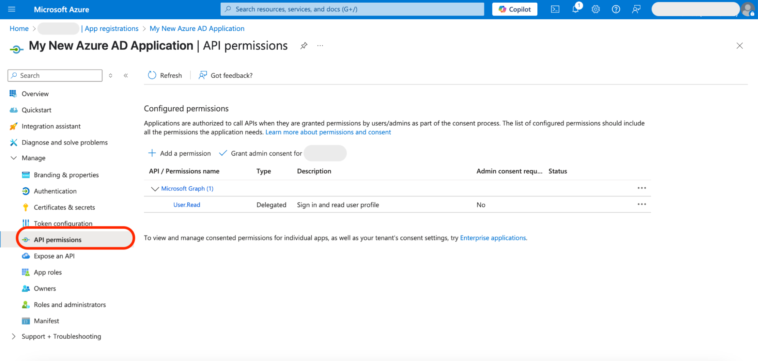Click the Description column header
Viewport: 758px width, 361px height.
(x=314, y=171)
